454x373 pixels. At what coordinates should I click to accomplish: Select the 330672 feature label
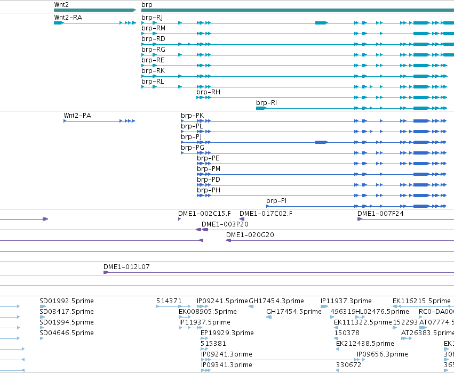tap(348, 365)
